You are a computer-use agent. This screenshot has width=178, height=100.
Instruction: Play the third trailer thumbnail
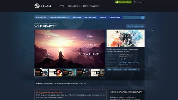[70, 72]
